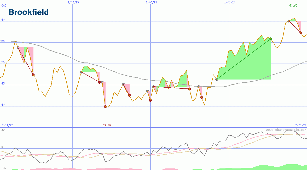Select the 55 price axis label
Screen dimensions: 307x170
(x=3, y=41)
